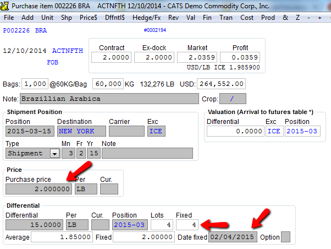The height and width of the screenshot is (249, 331).
Task: Click the Valuation Position 2015-03 field
Action: [x=302, y=131]
